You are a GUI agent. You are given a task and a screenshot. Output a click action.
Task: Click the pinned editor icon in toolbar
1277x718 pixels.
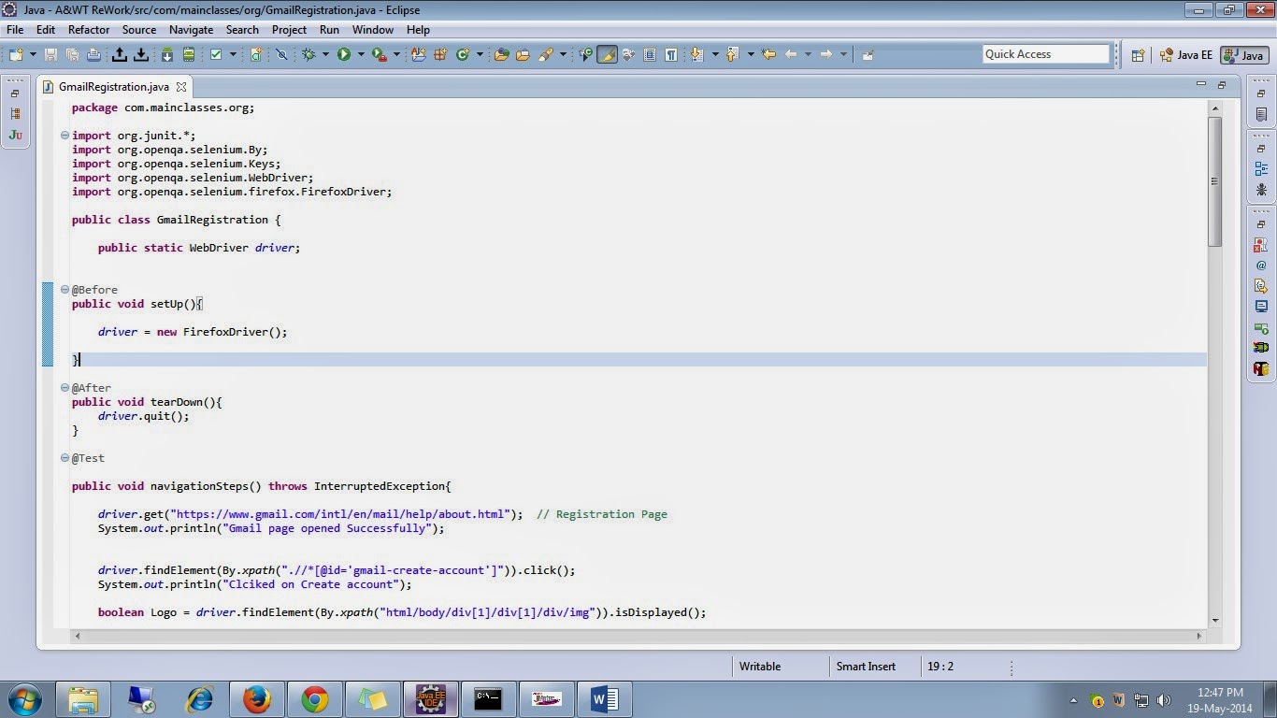click(x=868, y=55)
